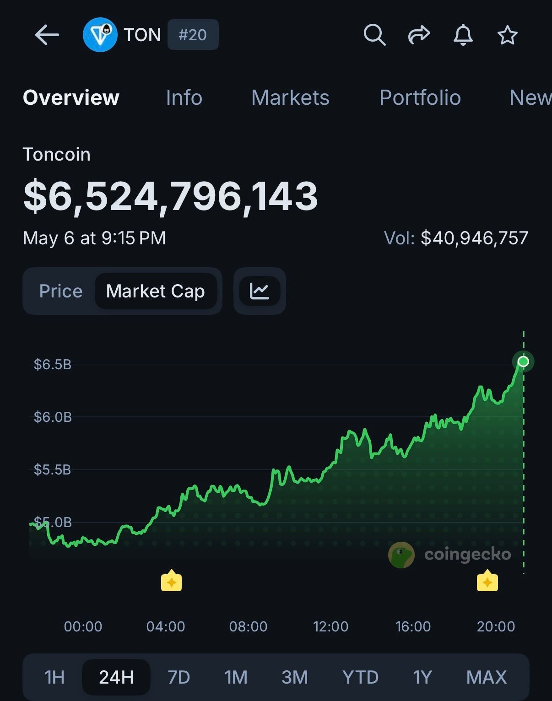The image size is (552, 701).
Task: Open the chart type line-graph icon
Action: pos(260,291)
